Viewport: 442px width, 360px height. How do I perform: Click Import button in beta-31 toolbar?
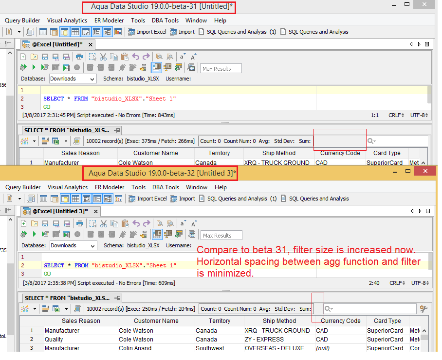point(183,32)
